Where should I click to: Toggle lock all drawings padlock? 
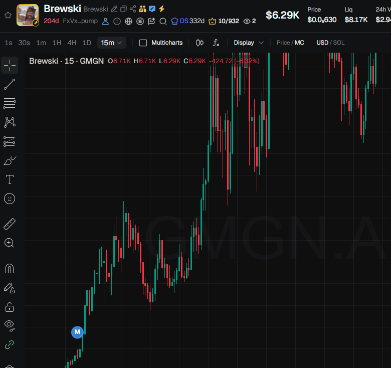tap(10, 307)
